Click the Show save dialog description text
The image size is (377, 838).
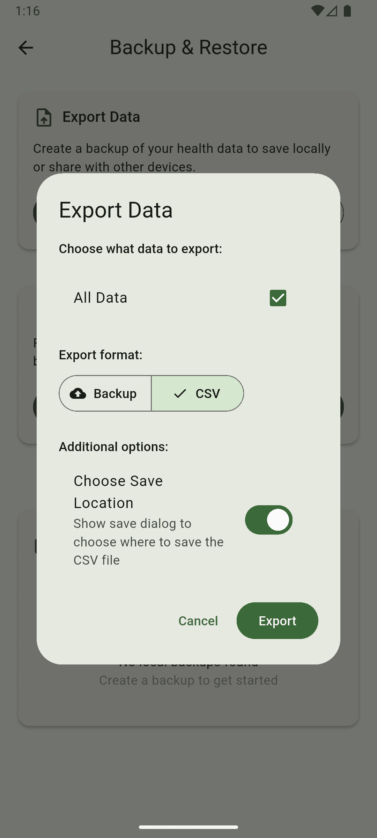click(149, 542)
